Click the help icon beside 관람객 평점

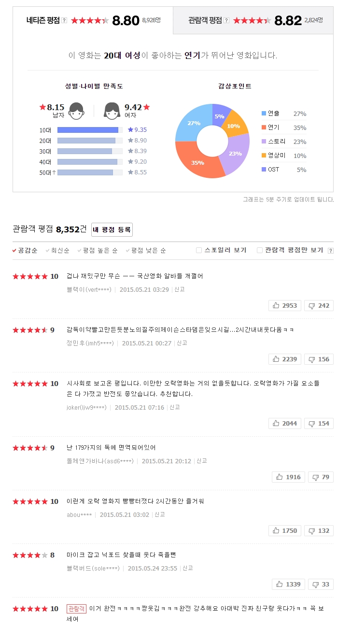point(226,20)
